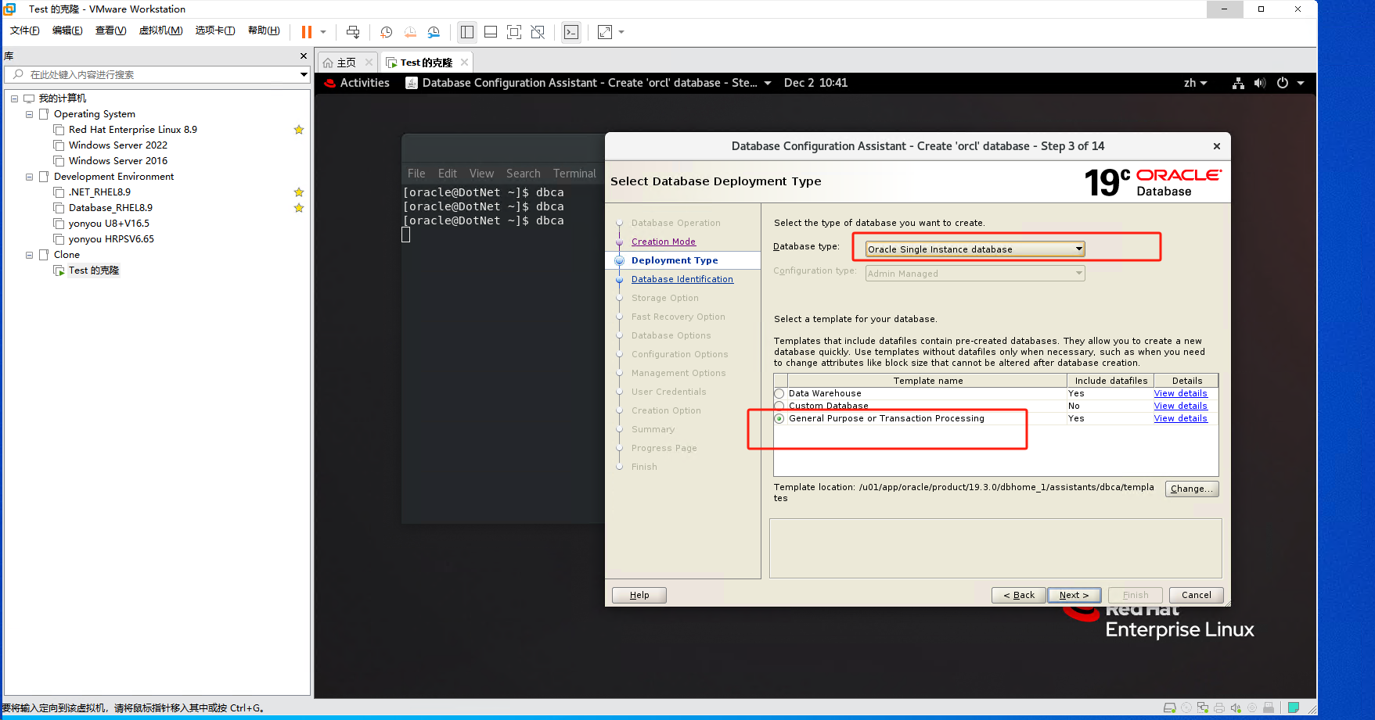The width and height of the screenshot is (1375, 720).
Task: Open the 编辑(E) menu
Action: tap(67, 30)
